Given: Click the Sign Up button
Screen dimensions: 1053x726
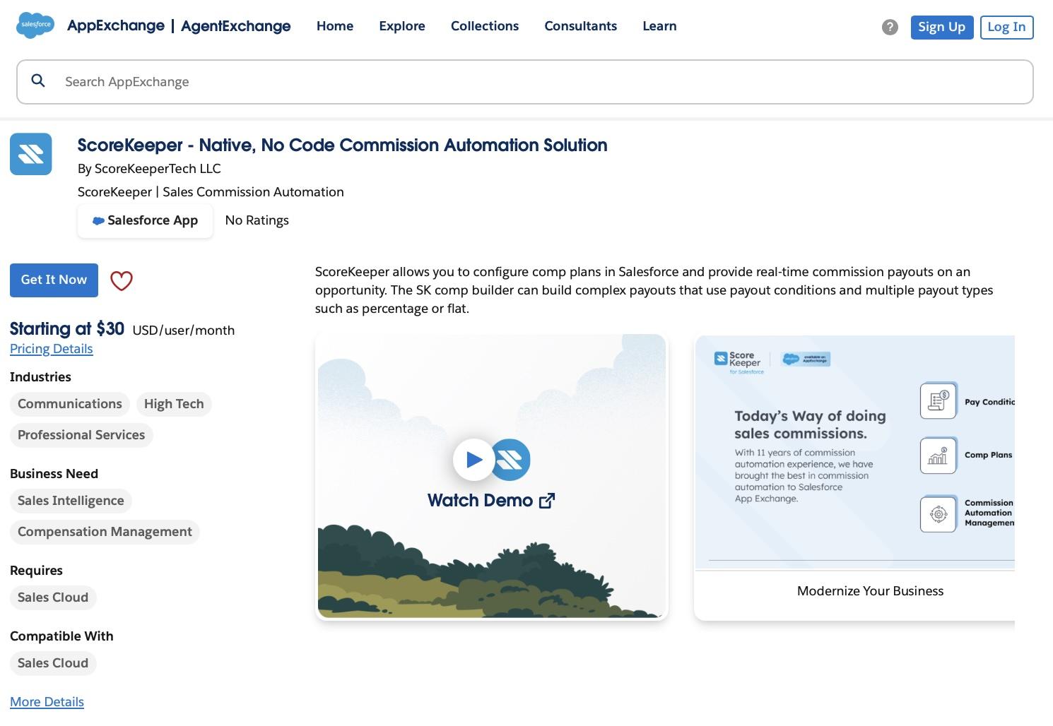Looking at the screenshot, I should 941,27.
